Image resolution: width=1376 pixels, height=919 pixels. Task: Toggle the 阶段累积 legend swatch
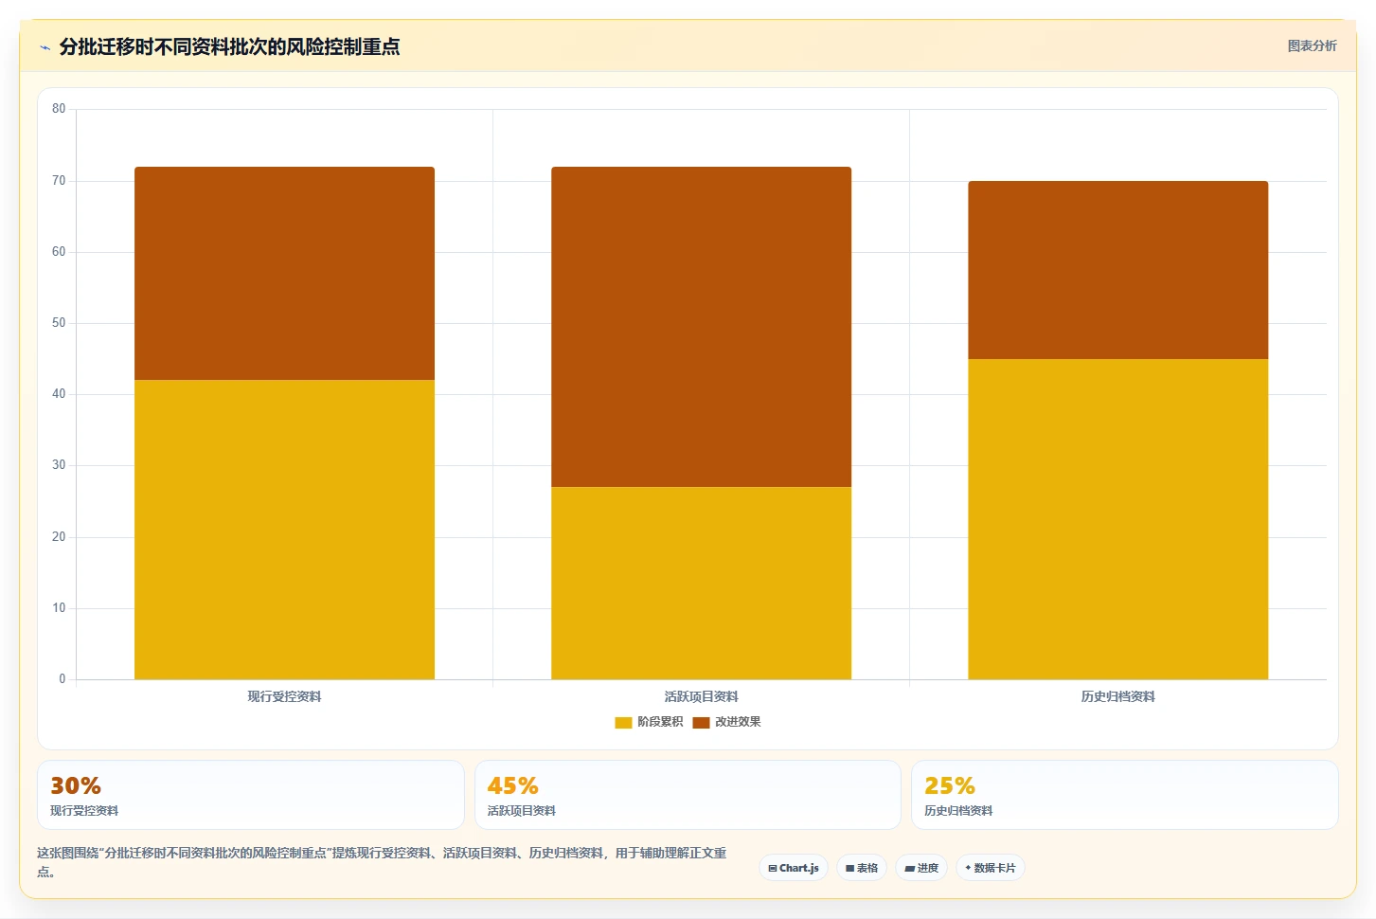[x=623, y=722]
